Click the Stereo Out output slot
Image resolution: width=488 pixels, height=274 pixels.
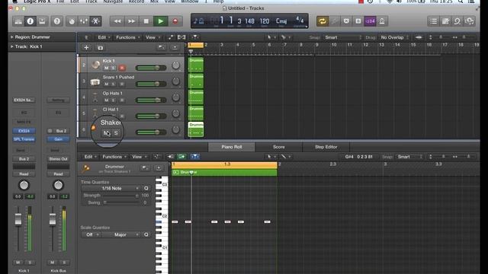(58, 159)
